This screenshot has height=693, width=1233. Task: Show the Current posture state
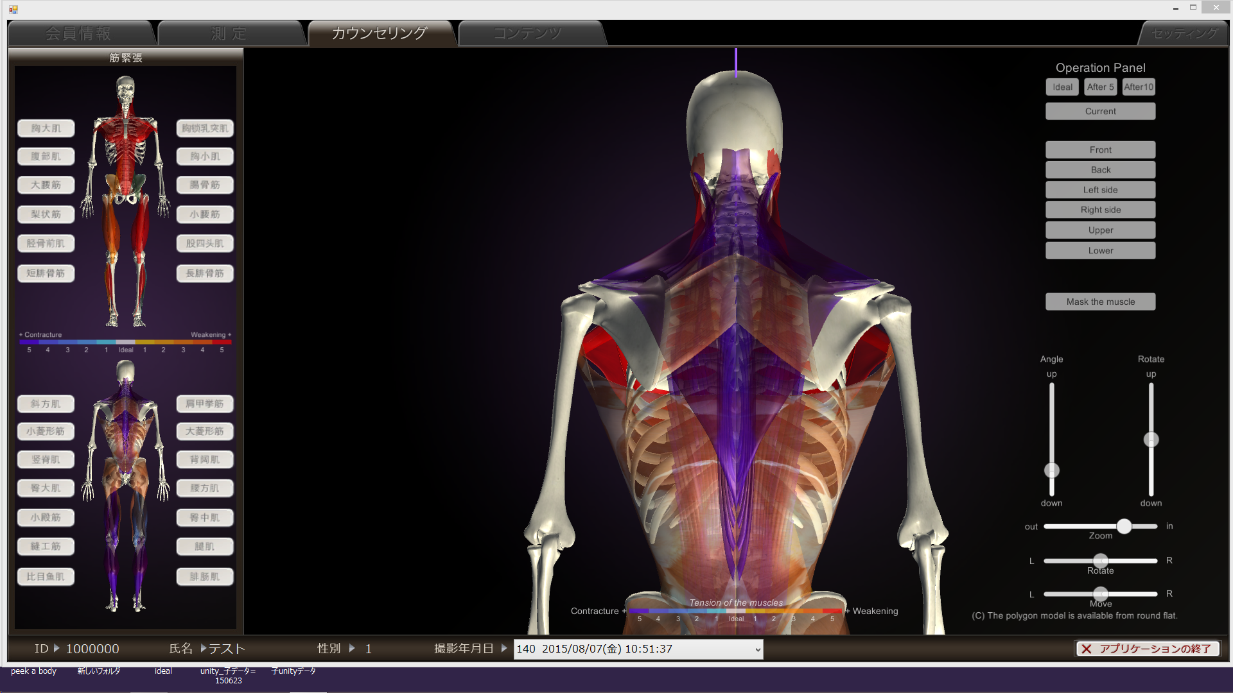point(1100,111)
